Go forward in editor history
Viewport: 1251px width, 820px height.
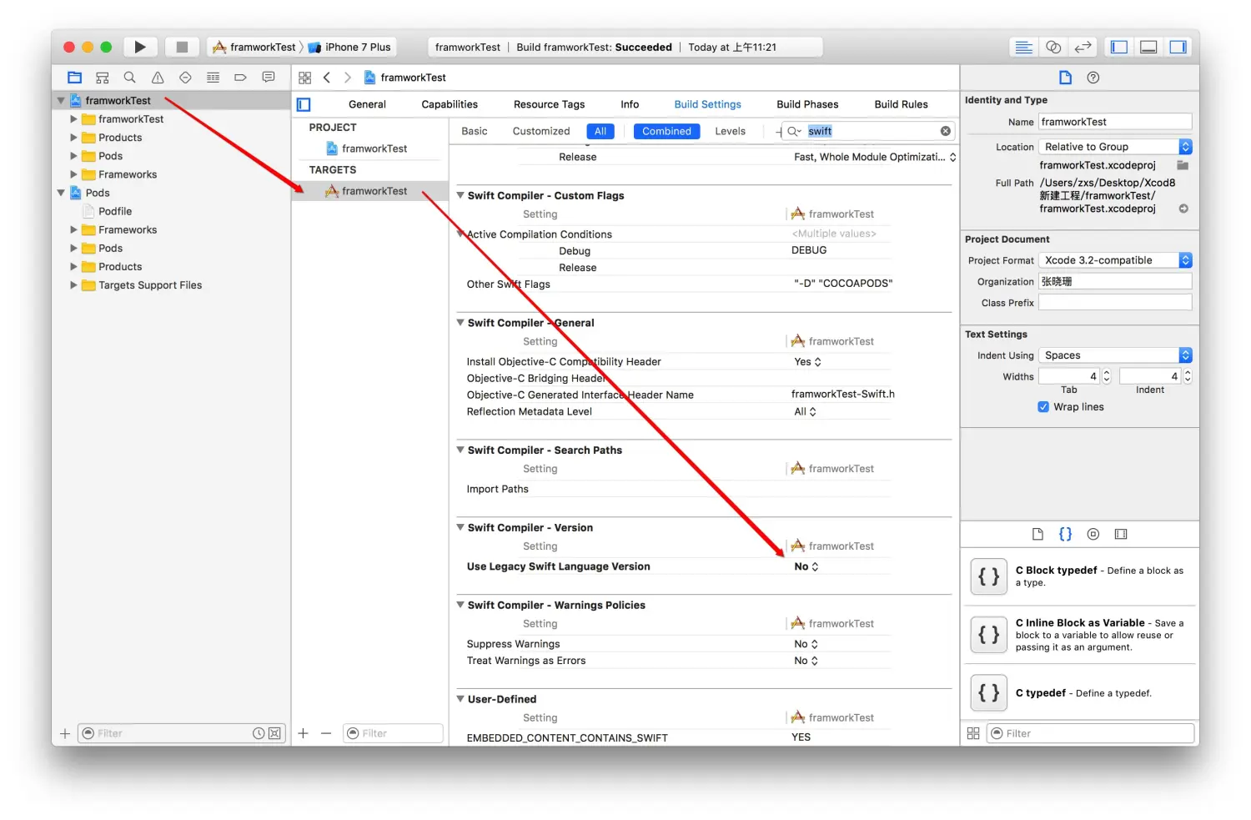(x=348, y=78)
